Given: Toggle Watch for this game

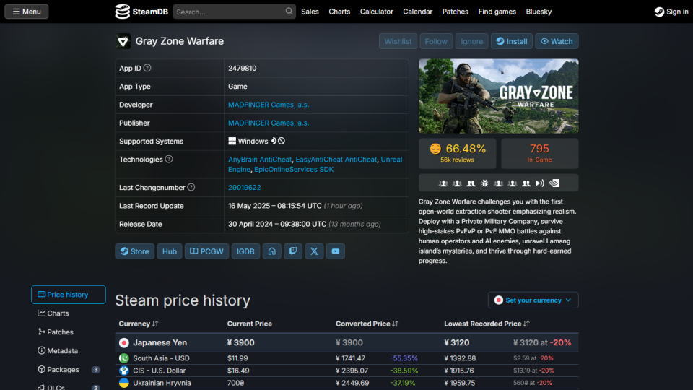Looking at the screenshot, I should tap(557, 41).
